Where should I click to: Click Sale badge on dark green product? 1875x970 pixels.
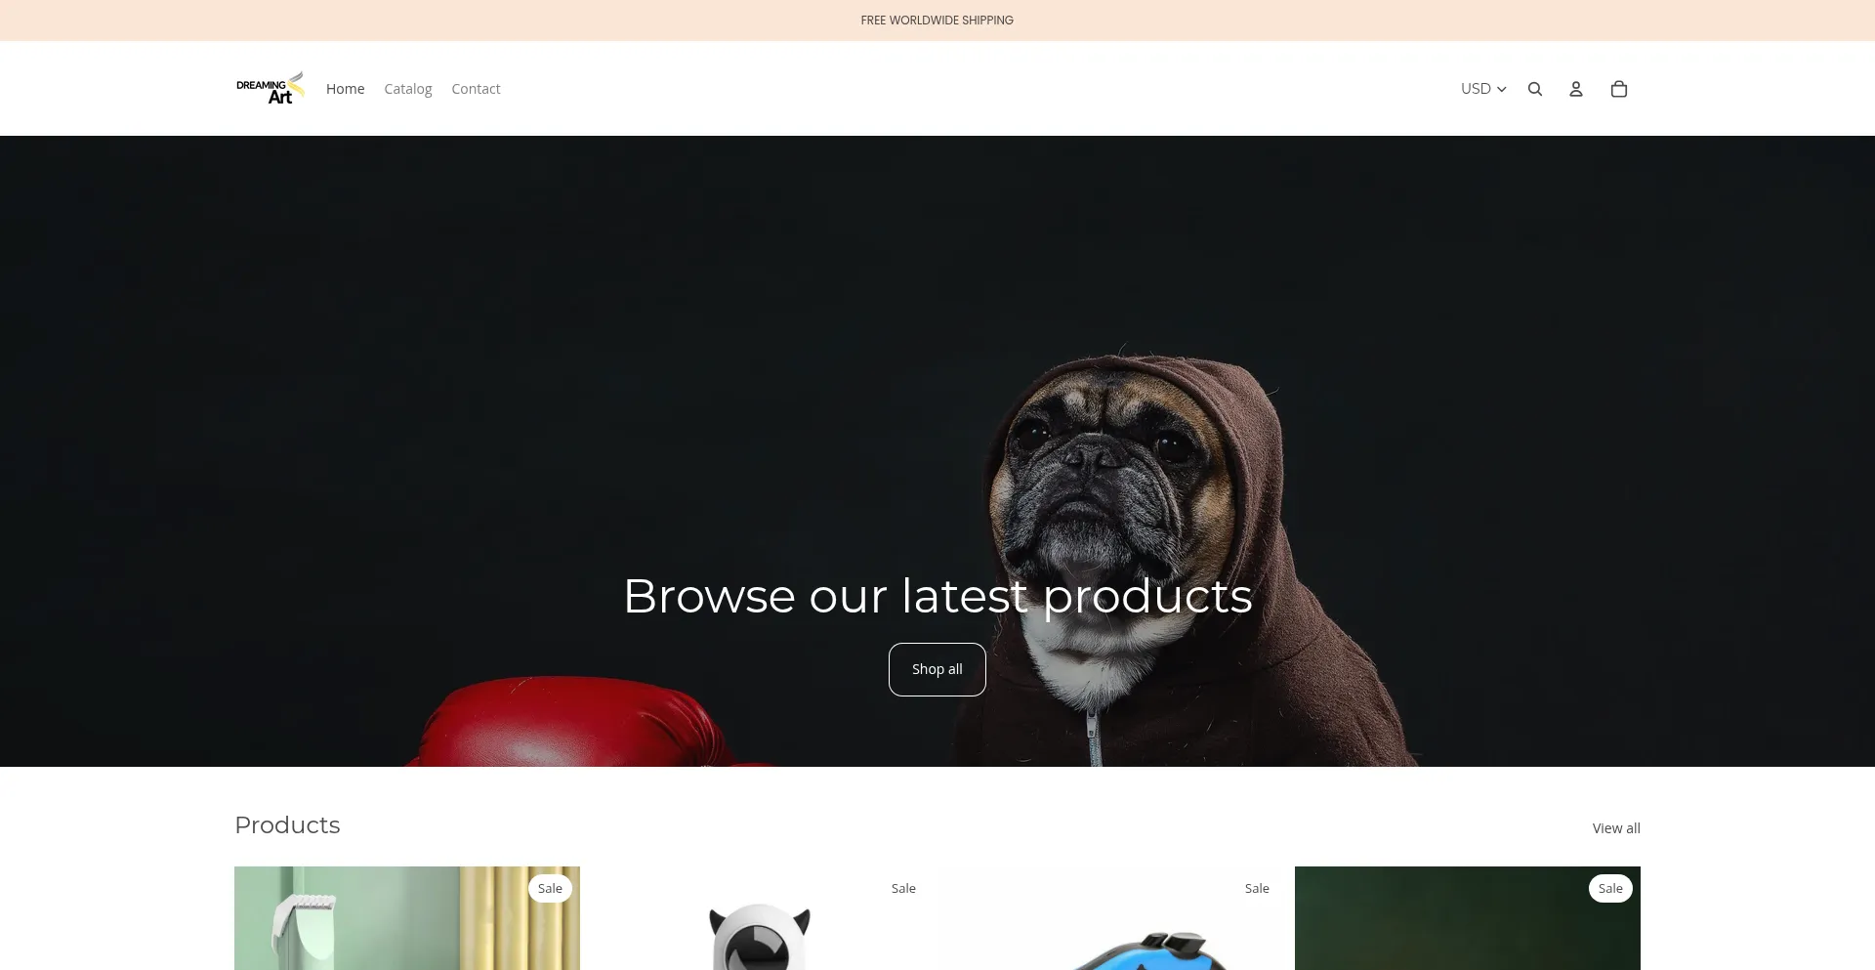[x=1610, y=888]
